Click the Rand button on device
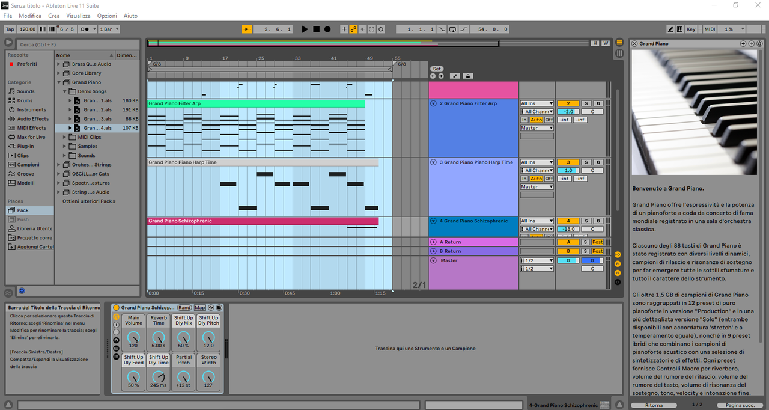 click(x=184, y=307)
